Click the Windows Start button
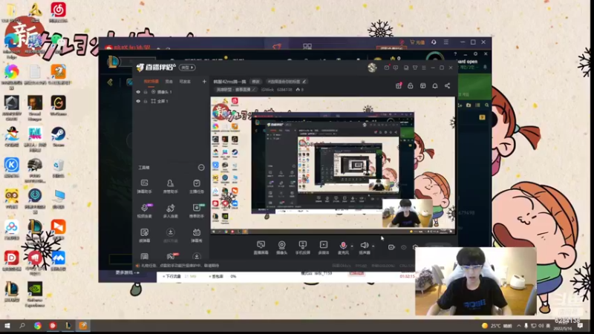 click(7, 326)
